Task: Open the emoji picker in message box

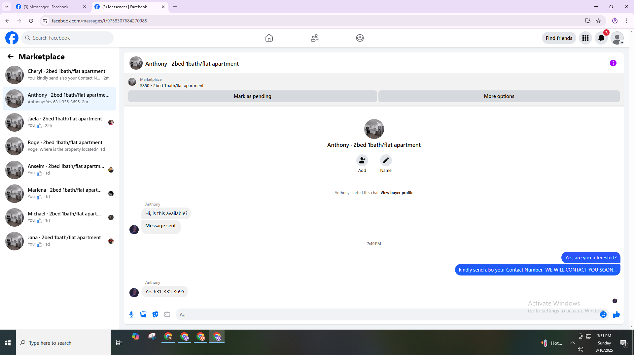Action: (x=603, y=314)
